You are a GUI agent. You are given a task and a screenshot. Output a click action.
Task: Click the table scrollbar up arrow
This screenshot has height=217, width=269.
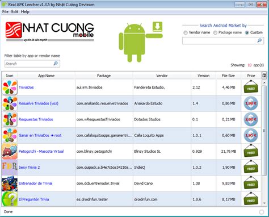pyautogui.click(x=264, y=83)
